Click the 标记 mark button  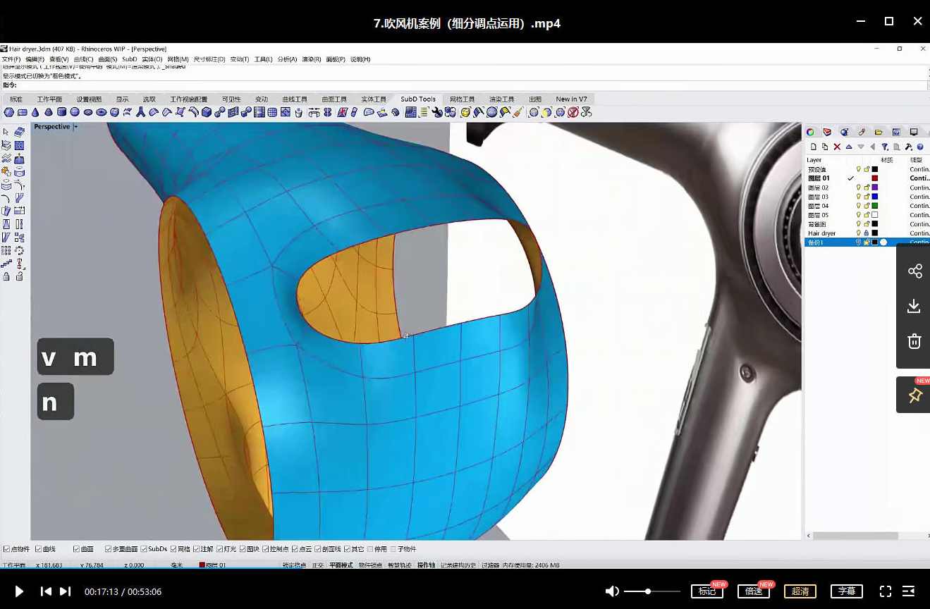click(x=706, y=591)
